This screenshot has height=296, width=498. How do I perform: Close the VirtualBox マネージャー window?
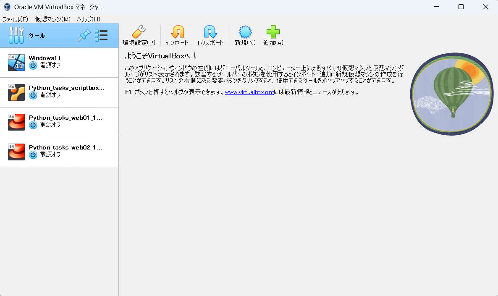(486, 7)
